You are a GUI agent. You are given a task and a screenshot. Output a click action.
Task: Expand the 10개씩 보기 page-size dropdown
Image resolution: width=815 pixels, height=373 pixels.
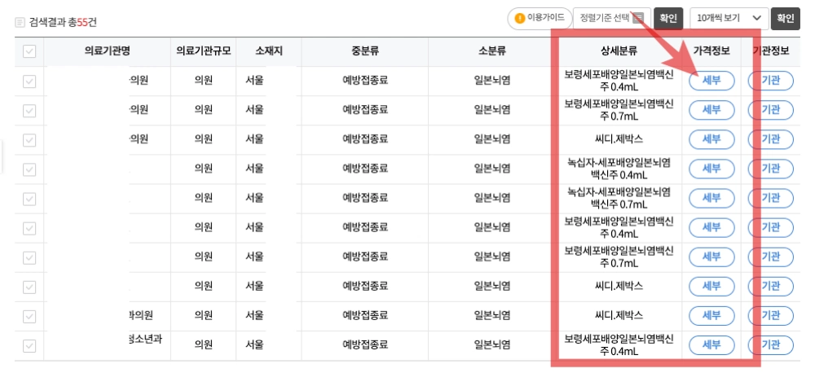pyautogui.click(x=729, y=18)
